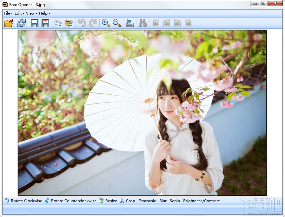The width and height of the screenshot is (285, 217).
Task: Click the Find binoculars icon
Action: pos(143,23)
